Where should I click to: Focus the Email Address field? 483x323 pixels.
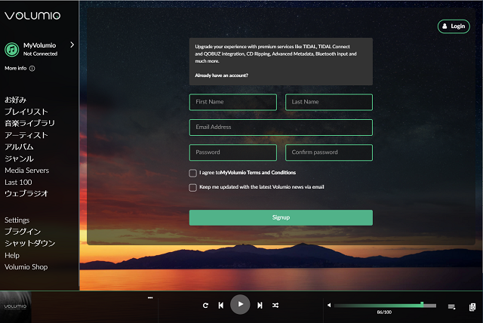[x=281, y=128]
